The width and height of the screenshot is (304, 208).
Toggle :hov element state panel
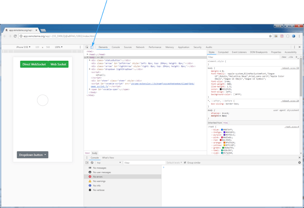pos(284,57)
